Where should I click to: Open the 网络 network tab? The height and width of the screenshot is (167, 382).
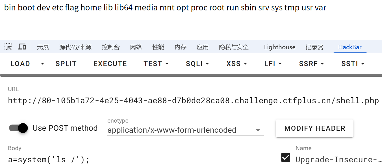(x=136, y=47)
